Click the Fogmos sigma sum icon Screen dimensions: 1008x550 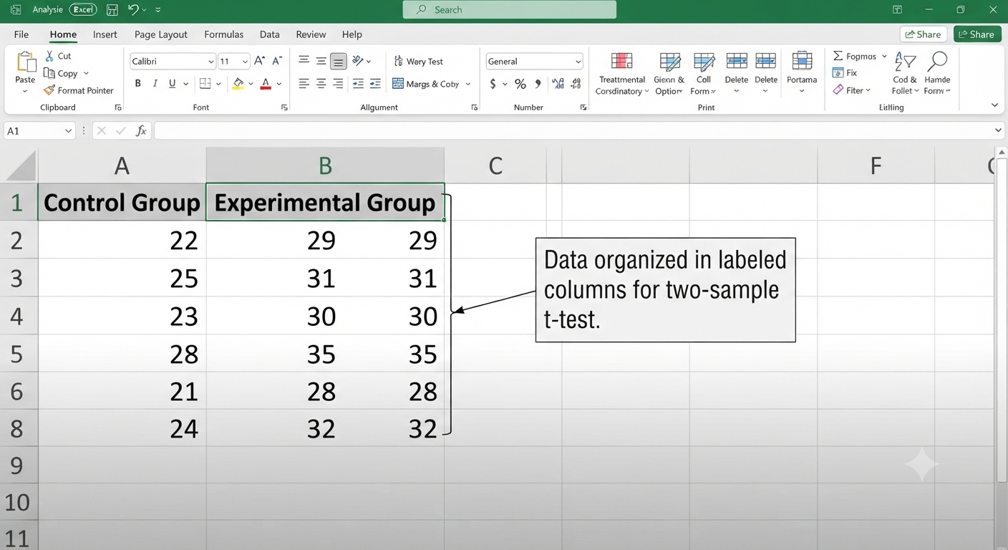pyautogui.click(x=838, y=56)
